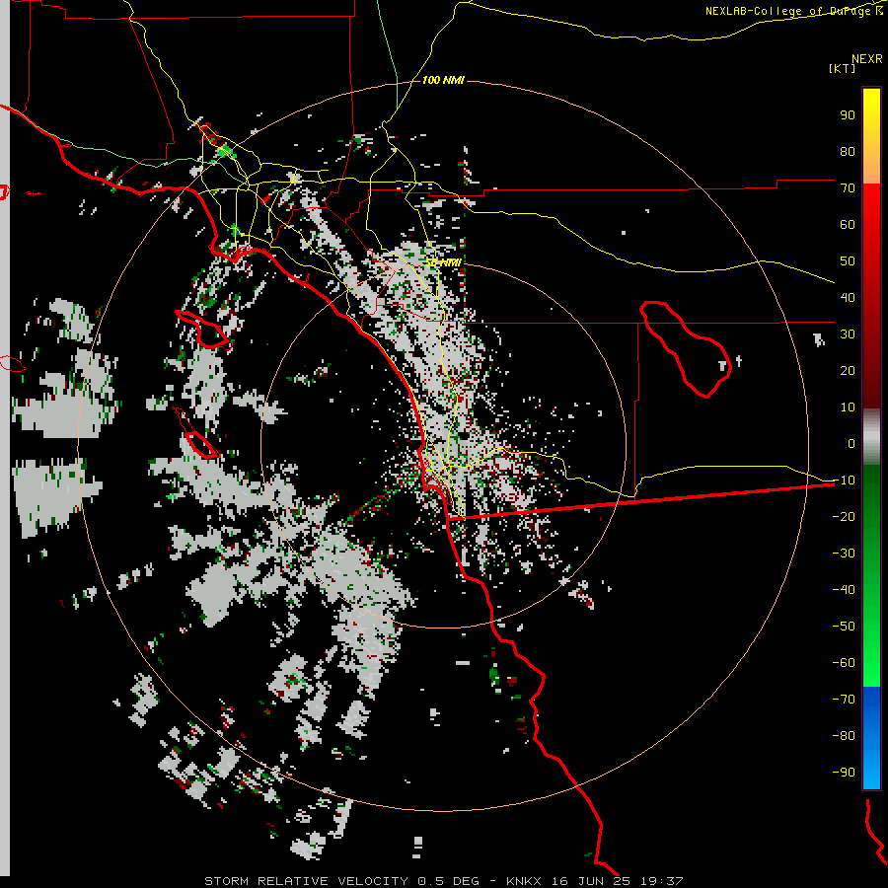Image resolution: width=888 pixels, height=888 pixels.
Task: Click the -50 knot scale label
Action: [844, 626]
